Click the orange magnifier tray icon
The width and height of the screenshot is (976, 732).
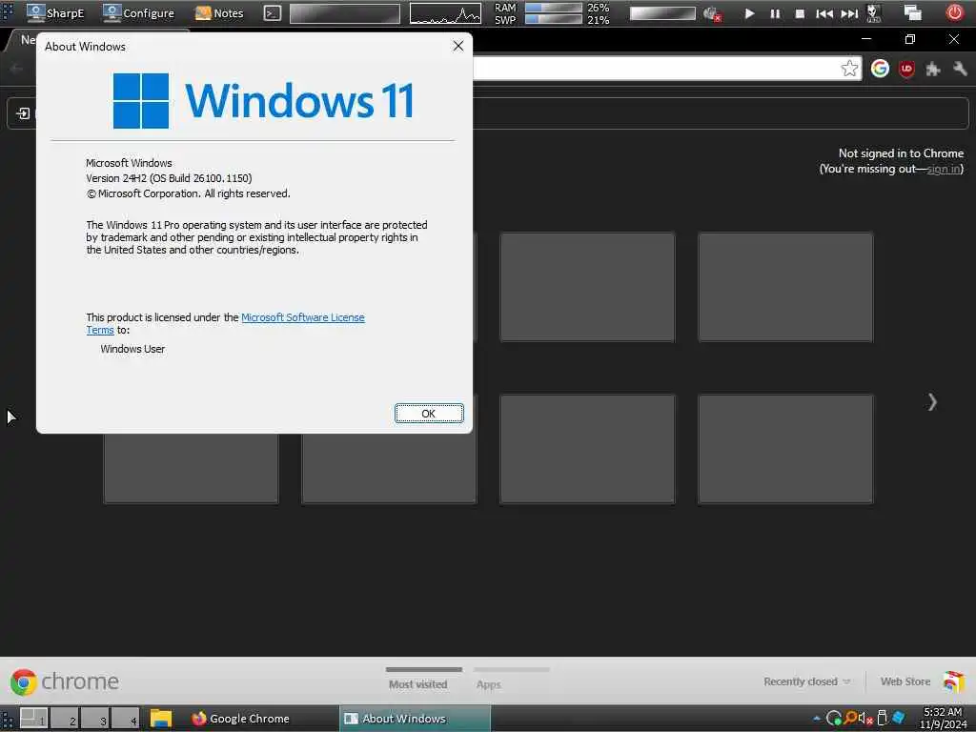click(849, 719)
